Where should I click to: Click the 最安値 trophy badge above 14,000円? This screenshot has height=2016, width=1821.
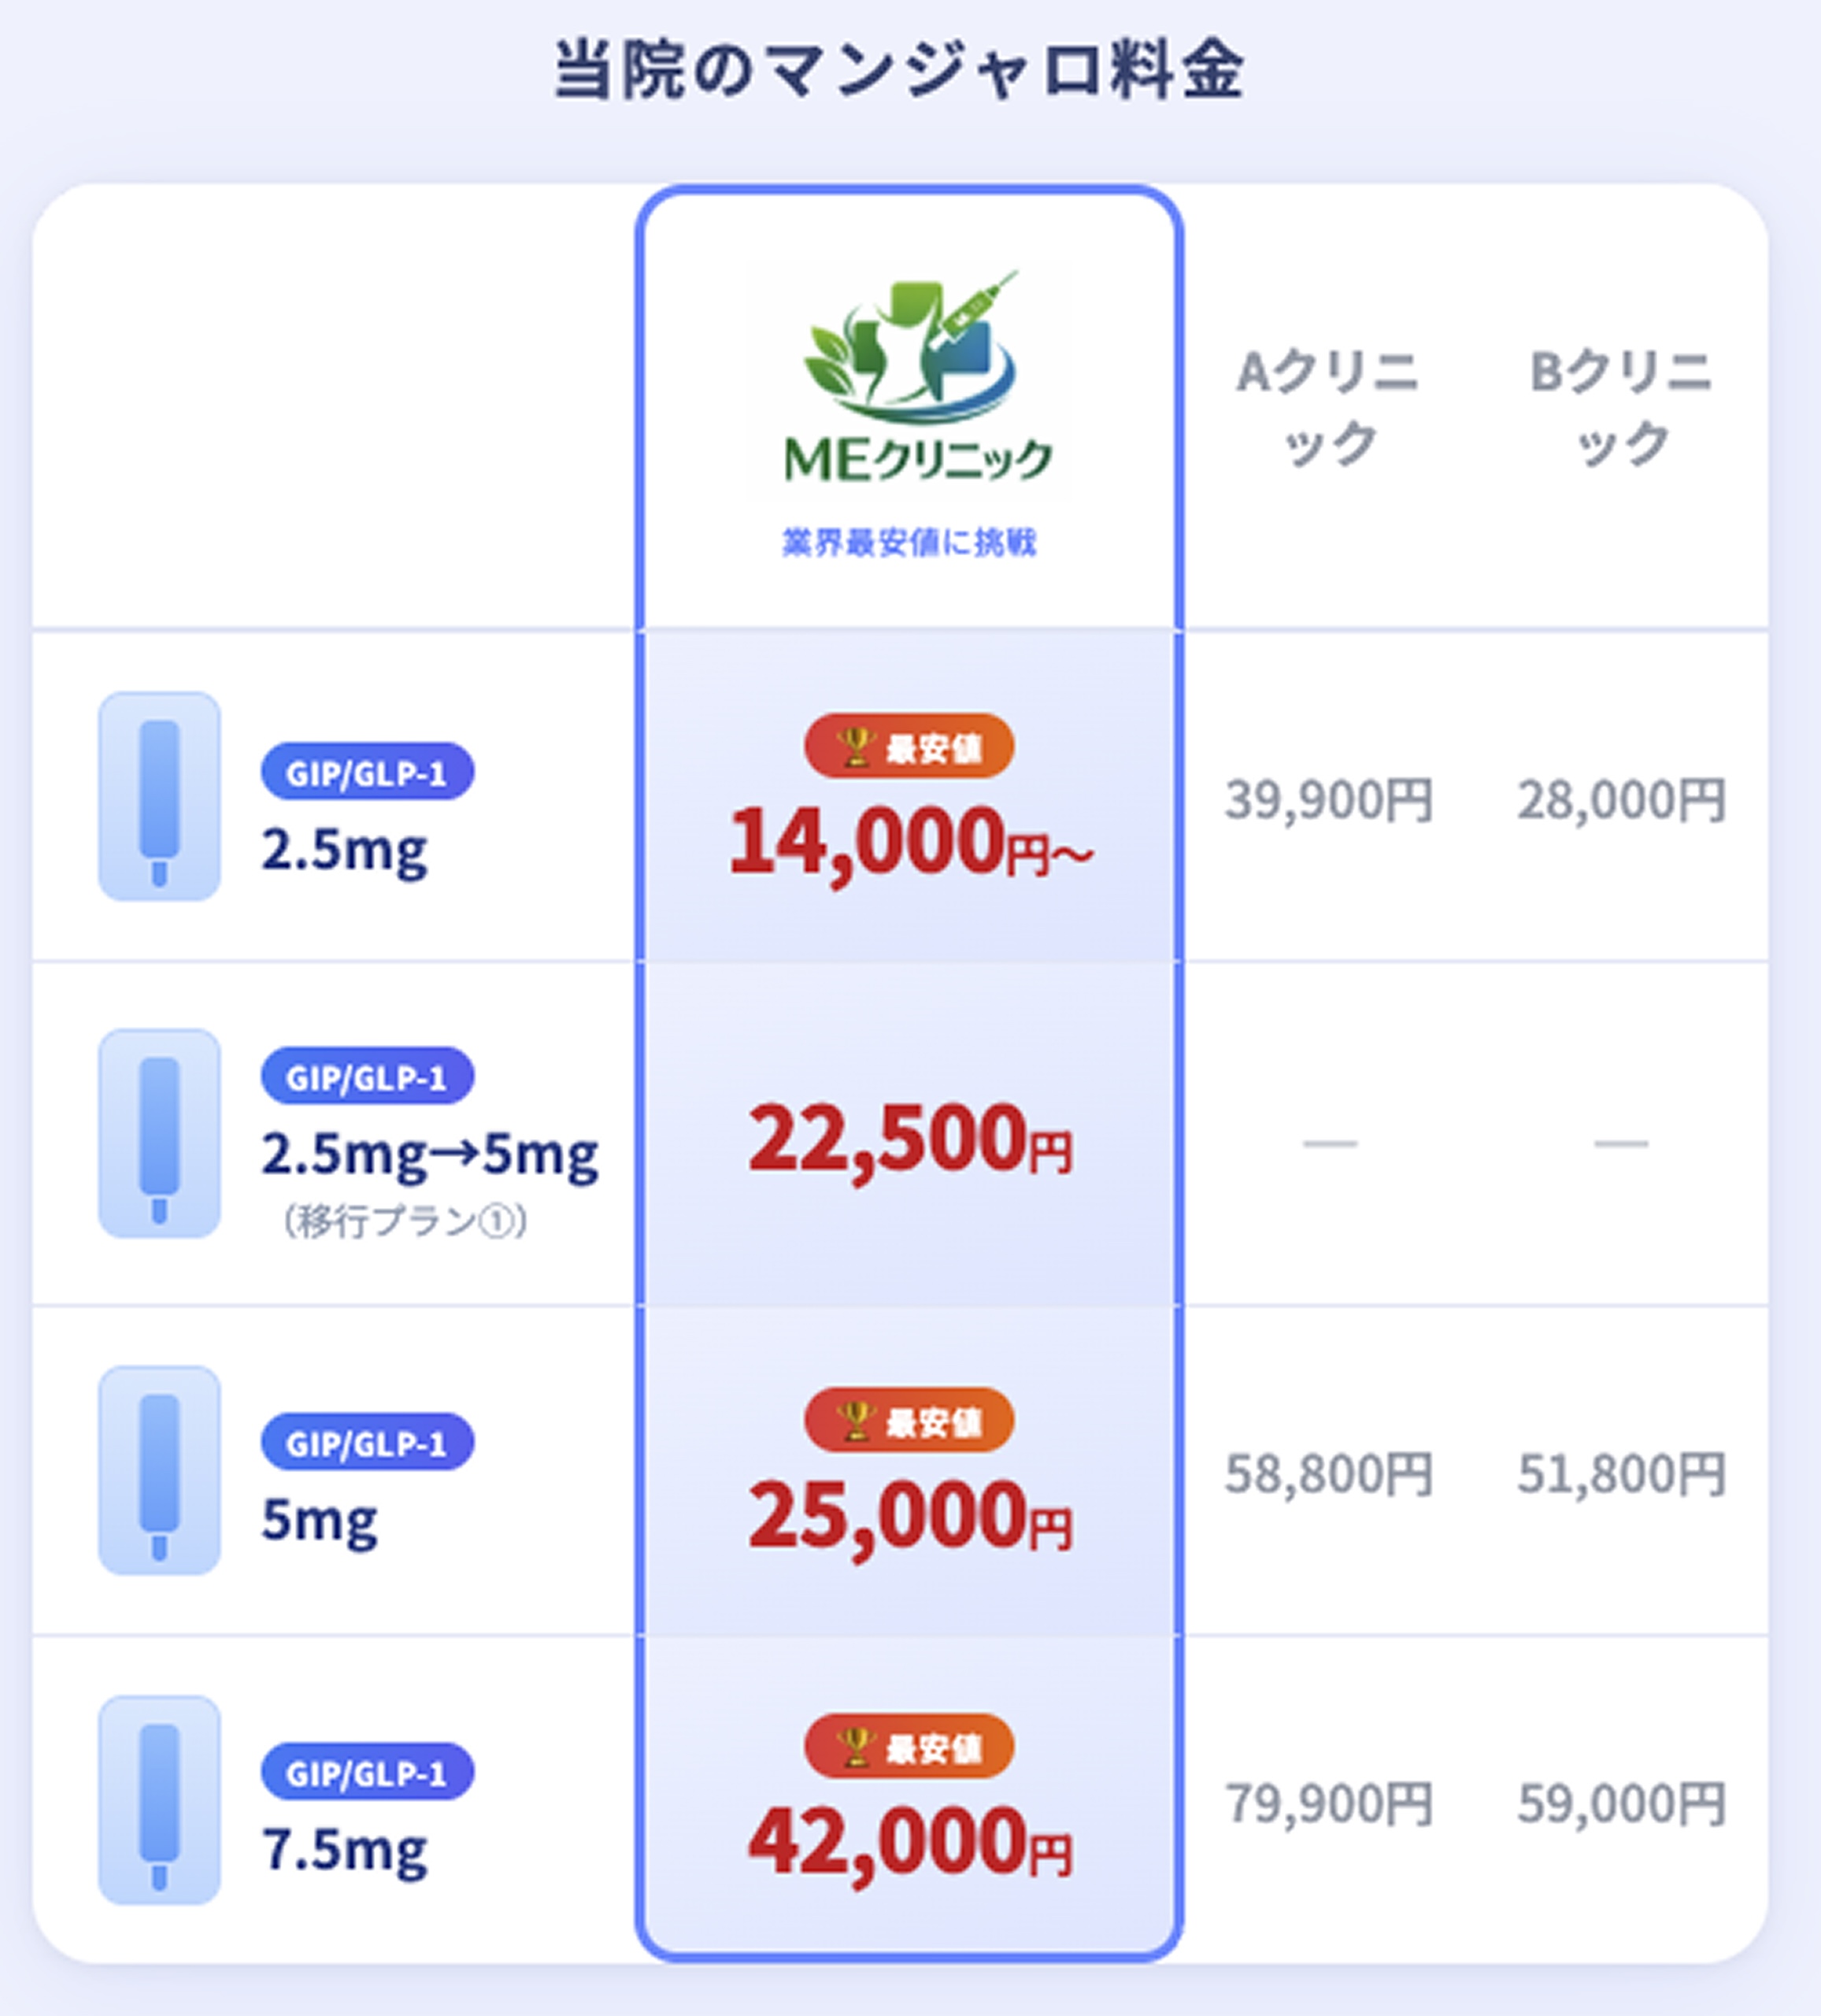coord(909,746)
